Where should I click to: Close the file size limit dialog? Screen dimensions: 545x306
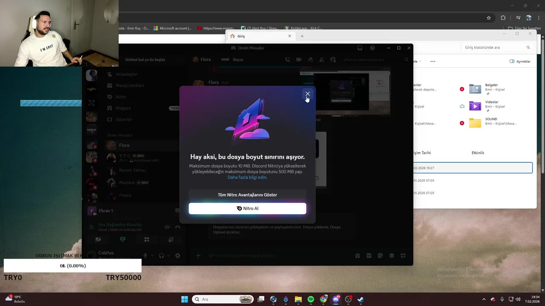[x=307, y=94]
